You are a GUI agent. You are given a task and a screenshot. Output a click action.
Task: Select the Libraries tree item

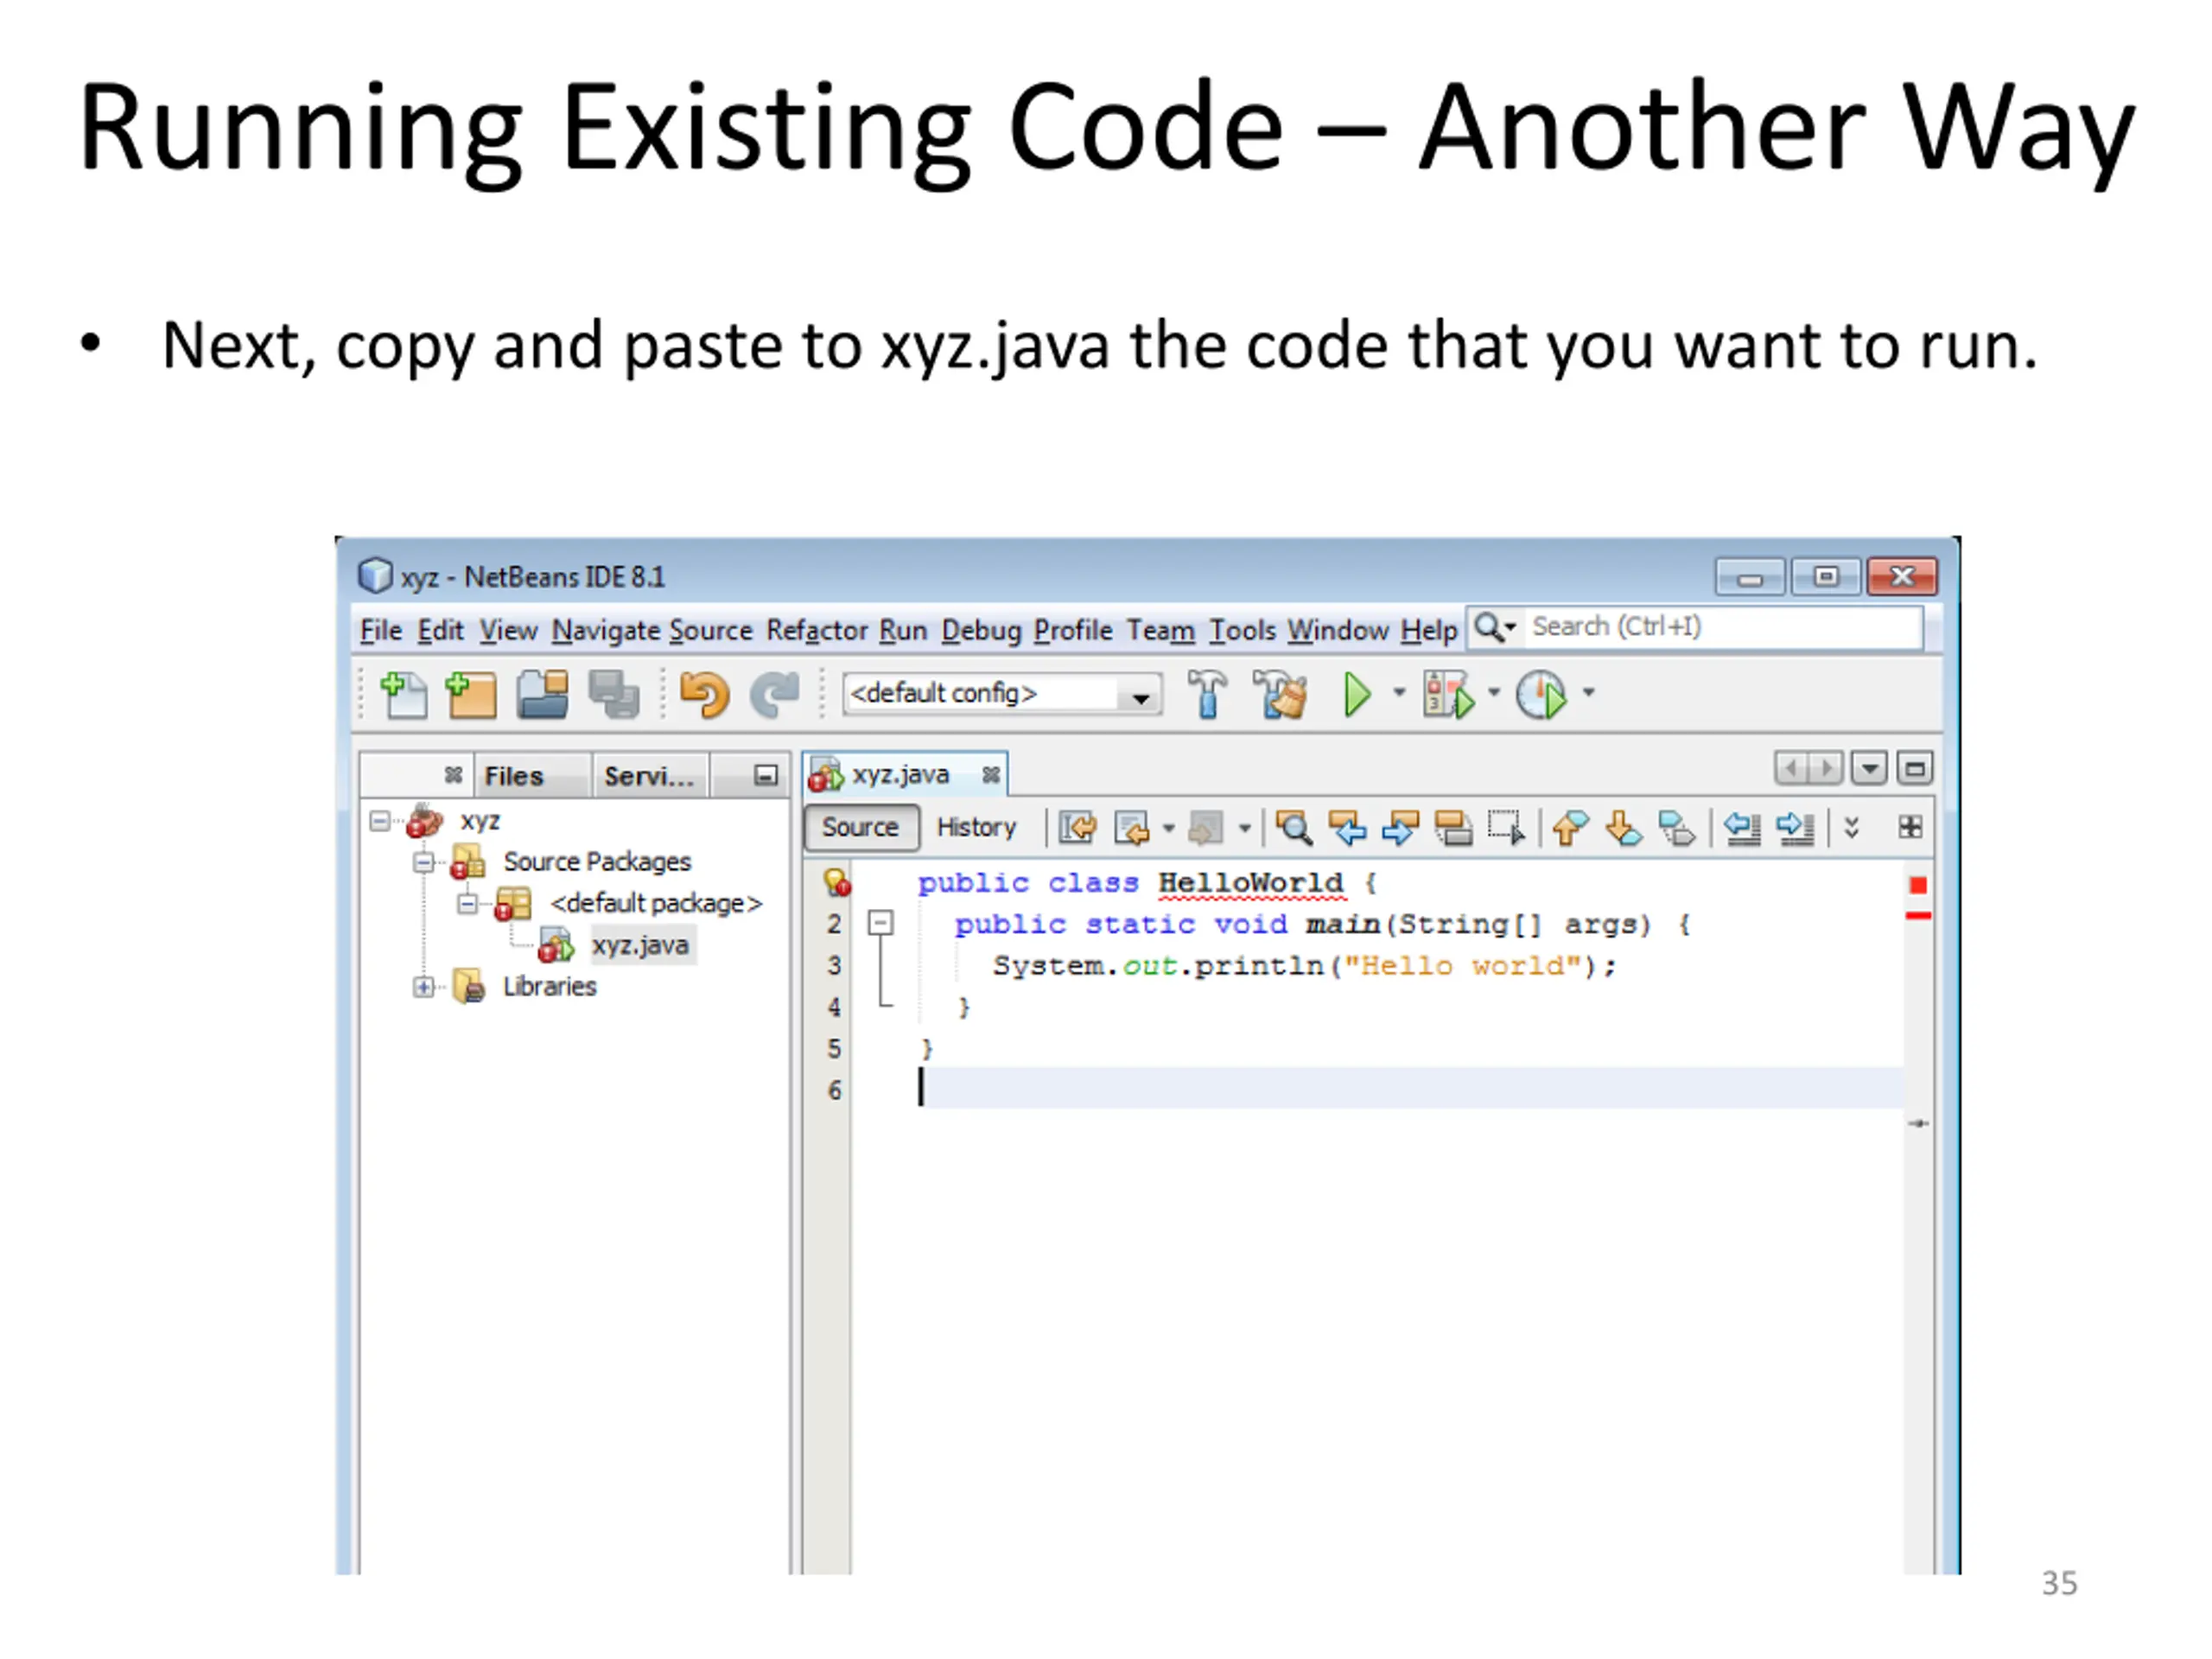coord(549,987)
